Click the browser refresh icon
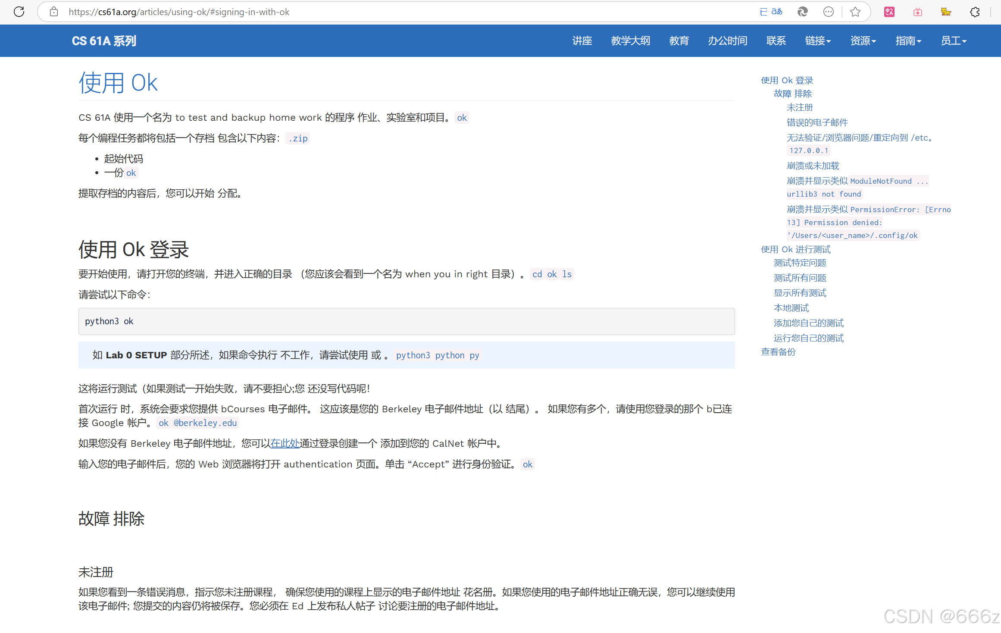Screen dimensions: 1001x633 coord(19,12)
